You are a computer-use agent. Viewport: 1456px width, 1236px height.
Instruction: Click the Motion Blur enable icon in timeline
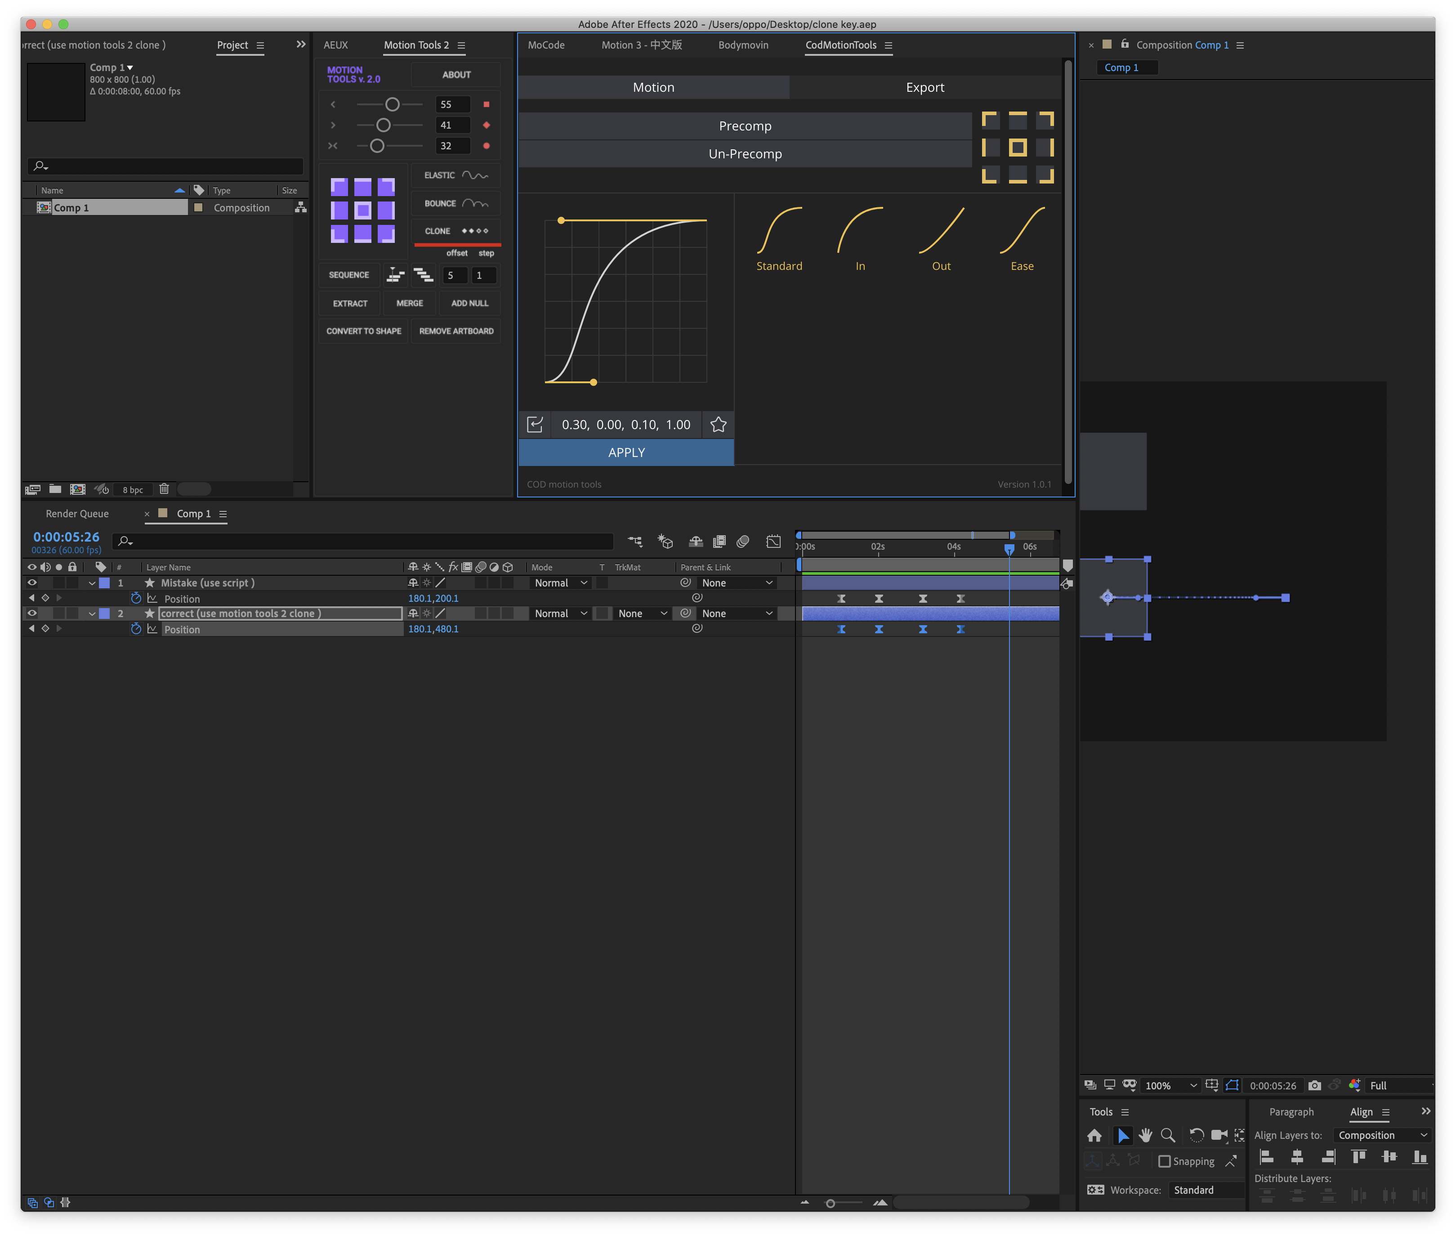tap(743, 541)
